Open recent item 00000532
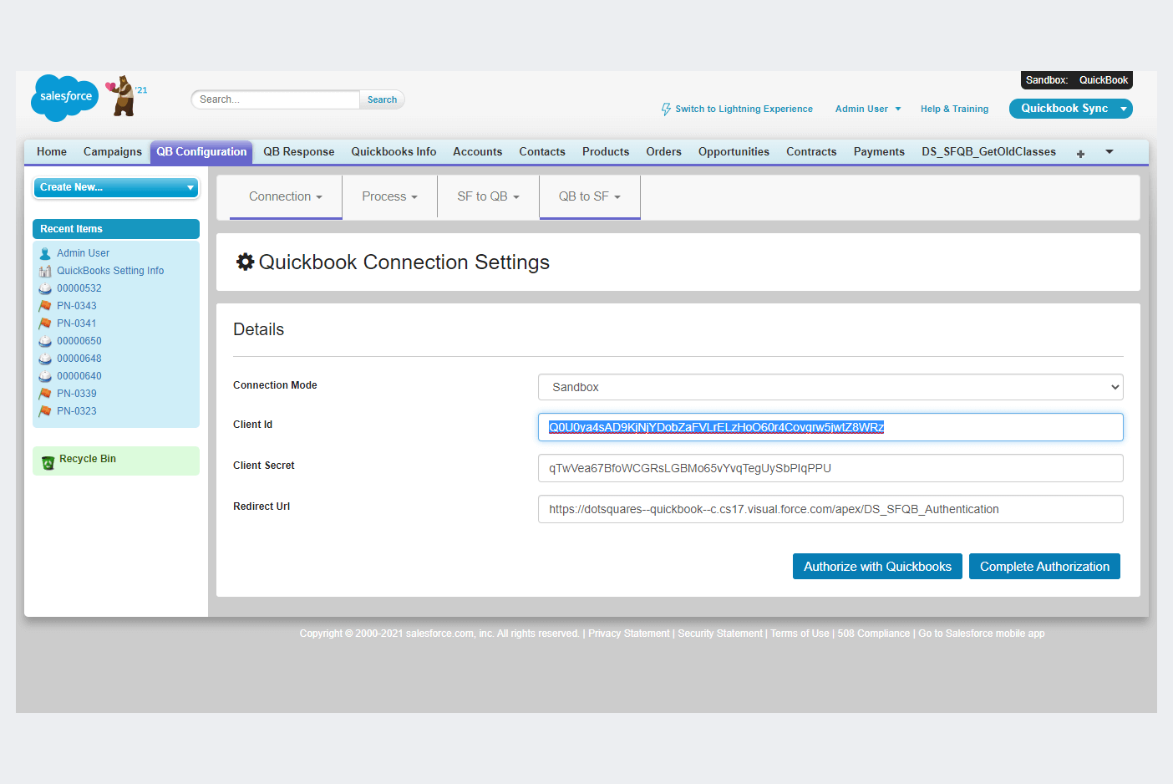 click(x=79, y=288)
